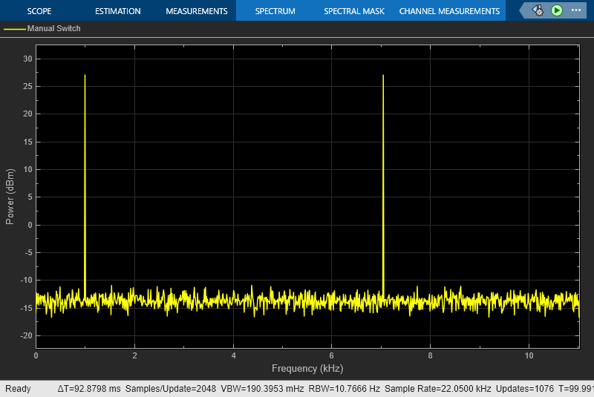This screenshot has height=397, width=594.
Task: Click the VBW=190.3953 mHz status entry
Action: tap(262, 389)
